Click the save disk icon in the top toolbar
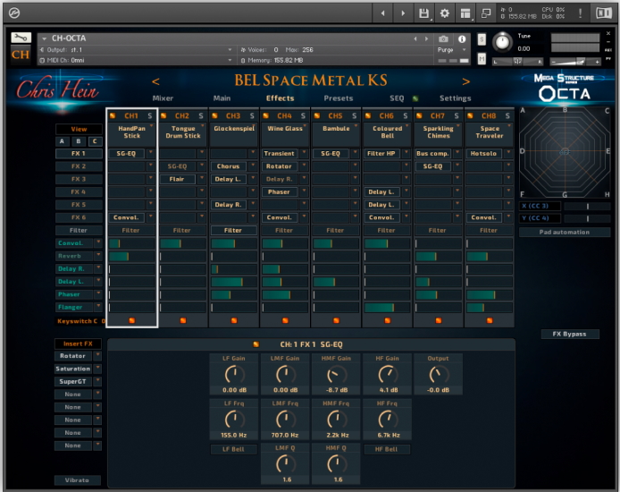The height and width of the screenshot is (492, 620). pos(423,13)
